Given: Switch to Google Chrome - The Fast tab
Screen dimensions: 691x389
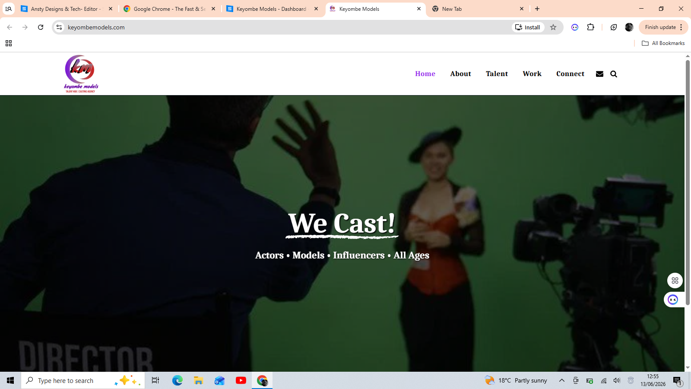Looking at the screenshot, I should point(170,9).
